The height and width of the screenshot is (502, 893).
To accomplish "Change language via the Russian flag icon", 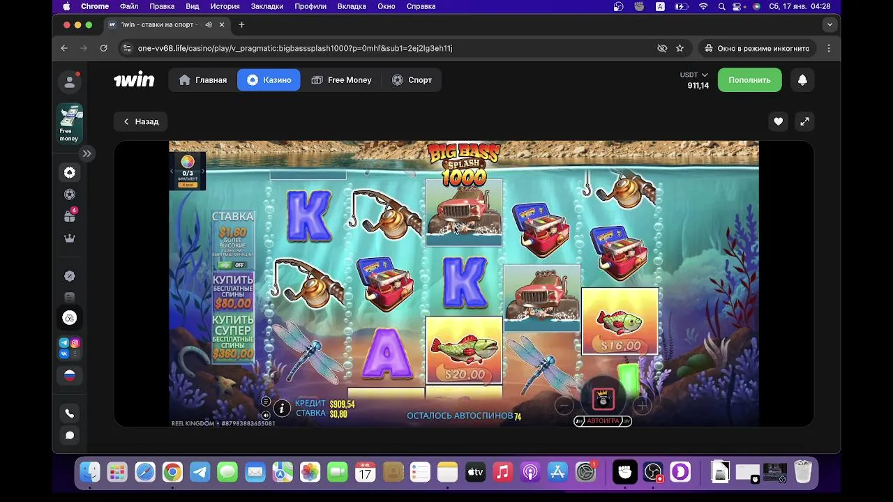I will point(70,375).
